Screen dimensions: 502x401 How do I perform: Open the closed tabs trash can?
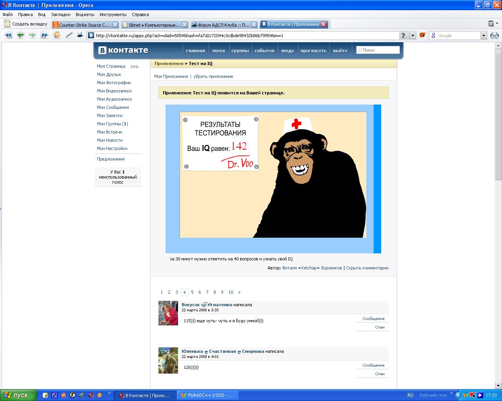click(491, 24)
